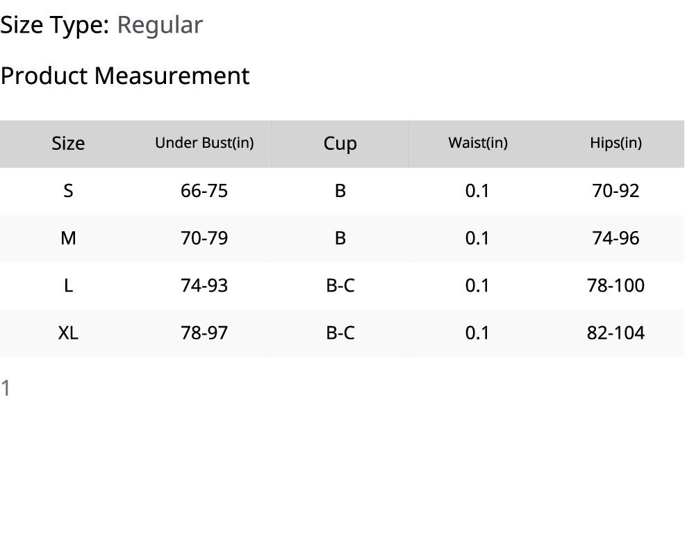The image size is (685, 535).
Task: Select the M size cell
Action: pyautogui.click(x=68, y=238)
